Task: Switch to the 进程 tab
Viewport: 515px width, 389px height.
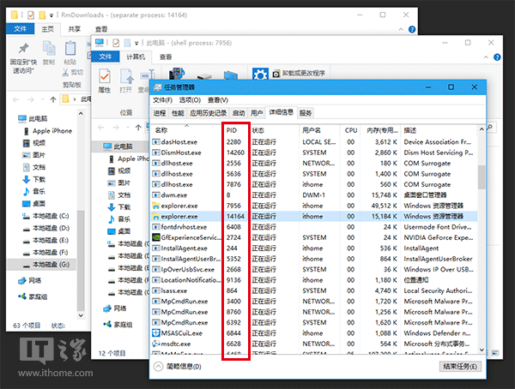Action: (x=160, y=113)
